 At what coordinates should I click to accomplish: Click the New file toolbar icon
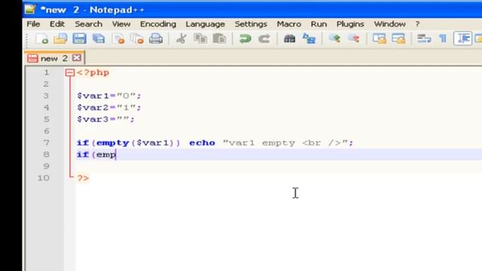(x=42, y=38)
